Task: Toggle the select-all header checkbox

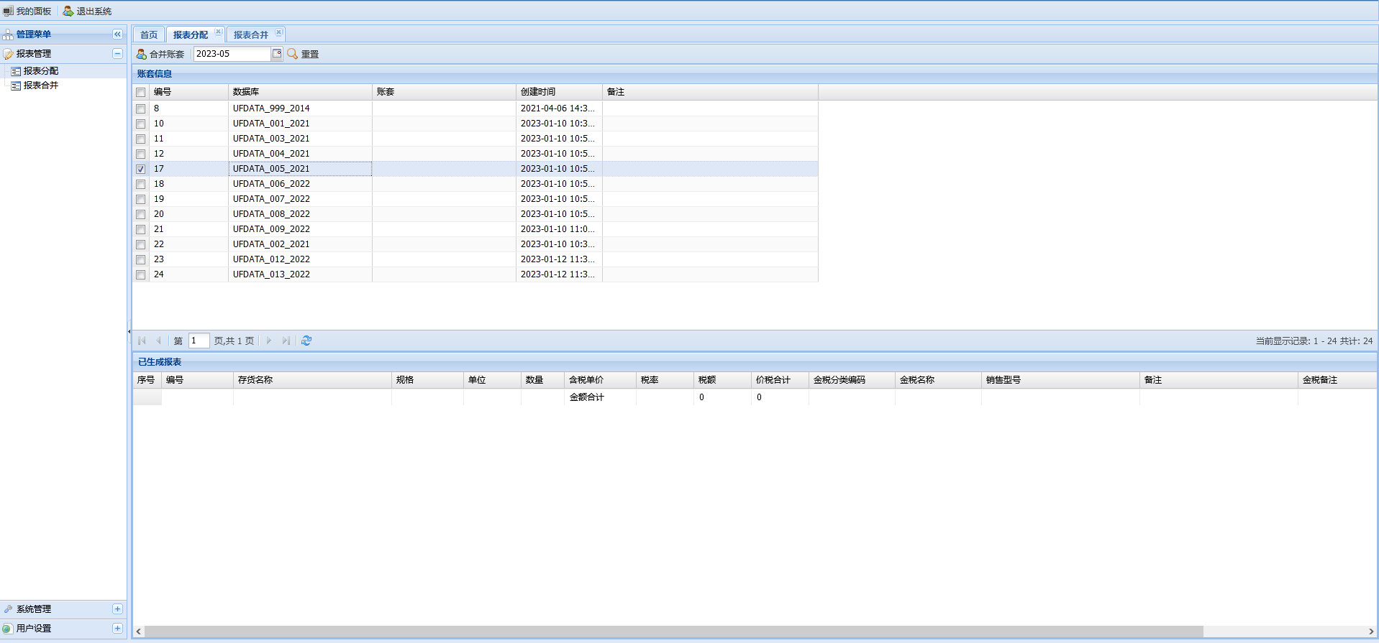Action: tap(141, 93)
